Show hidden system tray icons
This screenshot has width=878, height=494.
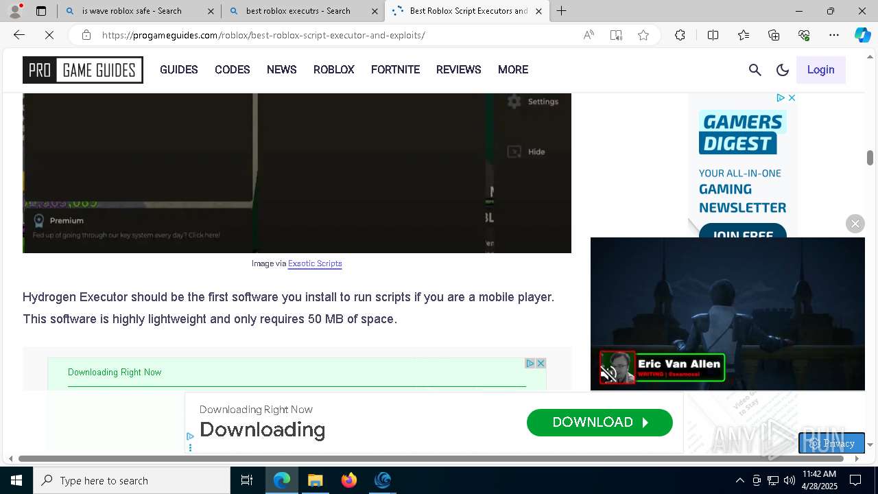click(739, 480)
